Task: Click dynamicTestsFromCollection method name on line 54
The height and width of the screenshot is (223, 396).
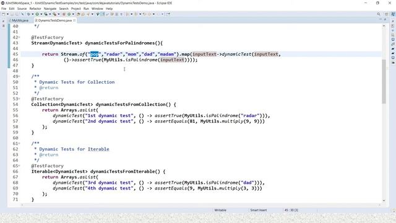Action: point(131,105)
